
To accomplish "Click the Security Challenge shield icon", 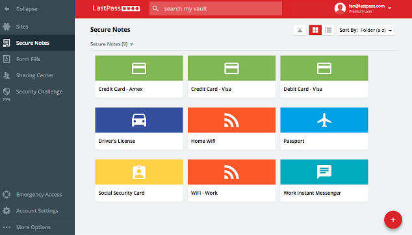I will pyautogui.click(x=6, y=92).
